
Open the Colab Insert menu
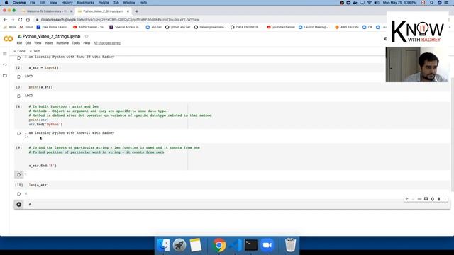click(49, 43)
